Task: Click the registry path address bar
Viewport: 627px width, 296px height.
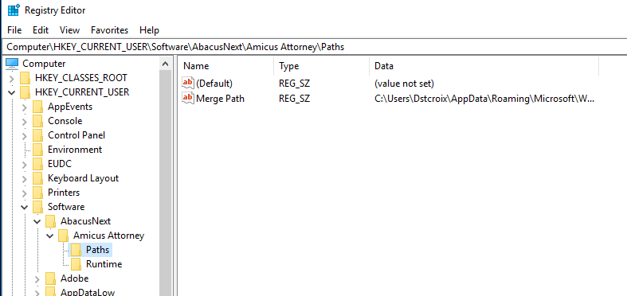Action: 314,47
